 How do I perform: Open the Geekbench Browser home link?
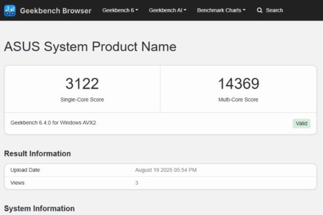tap(55, 11)
